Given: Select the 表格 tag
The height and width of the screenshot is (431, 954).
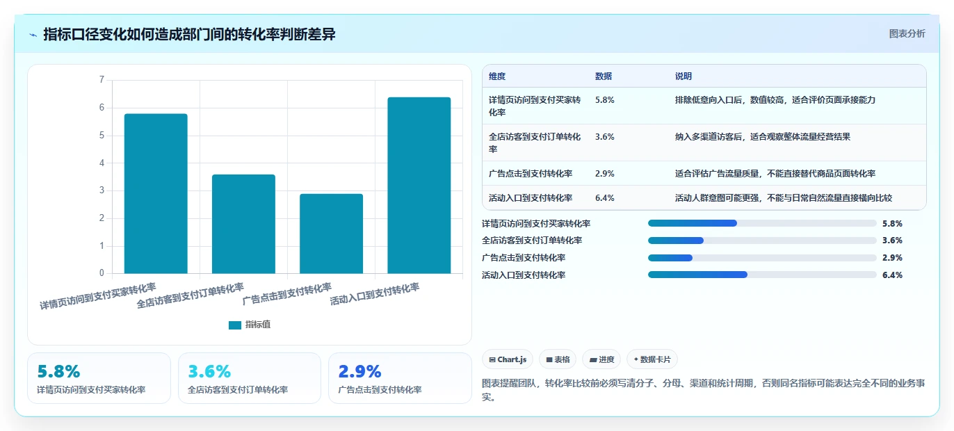Looking at the screenshot, I should [x=558, y=359].
